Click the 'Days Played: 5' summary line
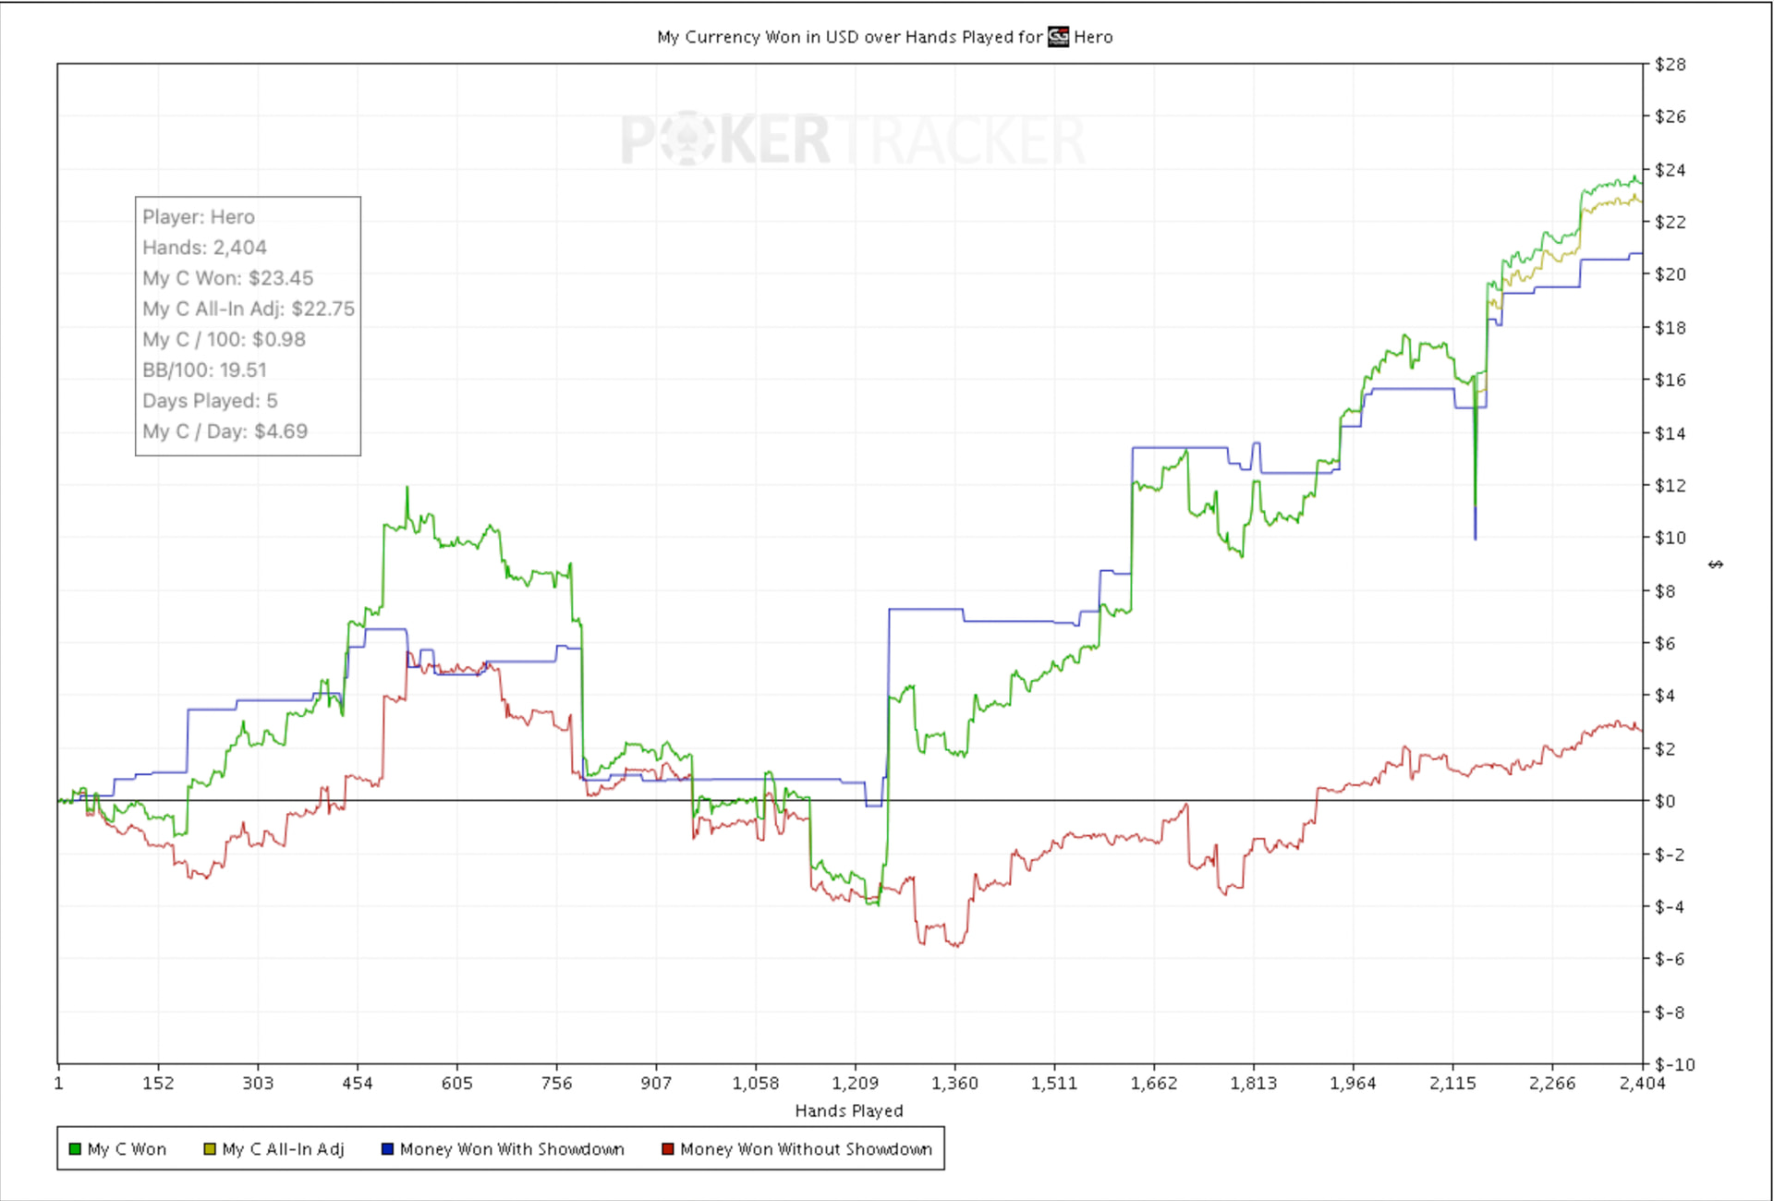 tap(210, 400)
